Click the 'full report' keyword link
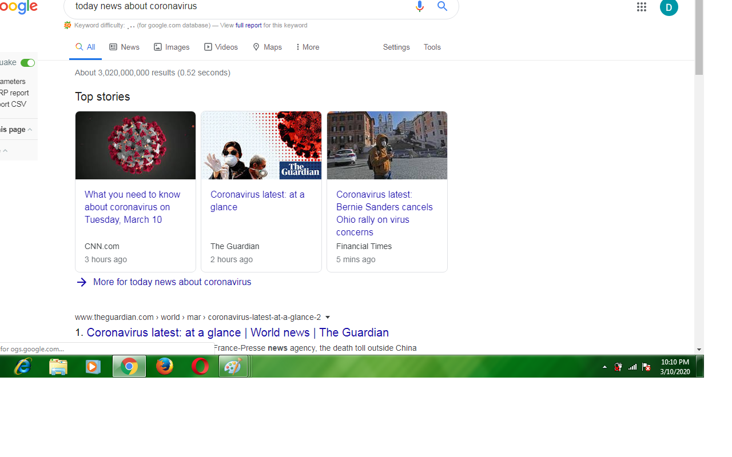The image size is (732, 457). coord(249,25)
